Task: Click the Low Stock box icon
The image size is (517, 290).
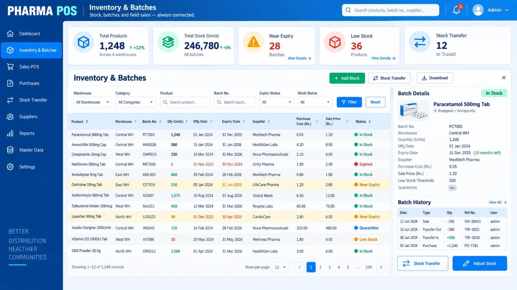Action: (335, 42)
